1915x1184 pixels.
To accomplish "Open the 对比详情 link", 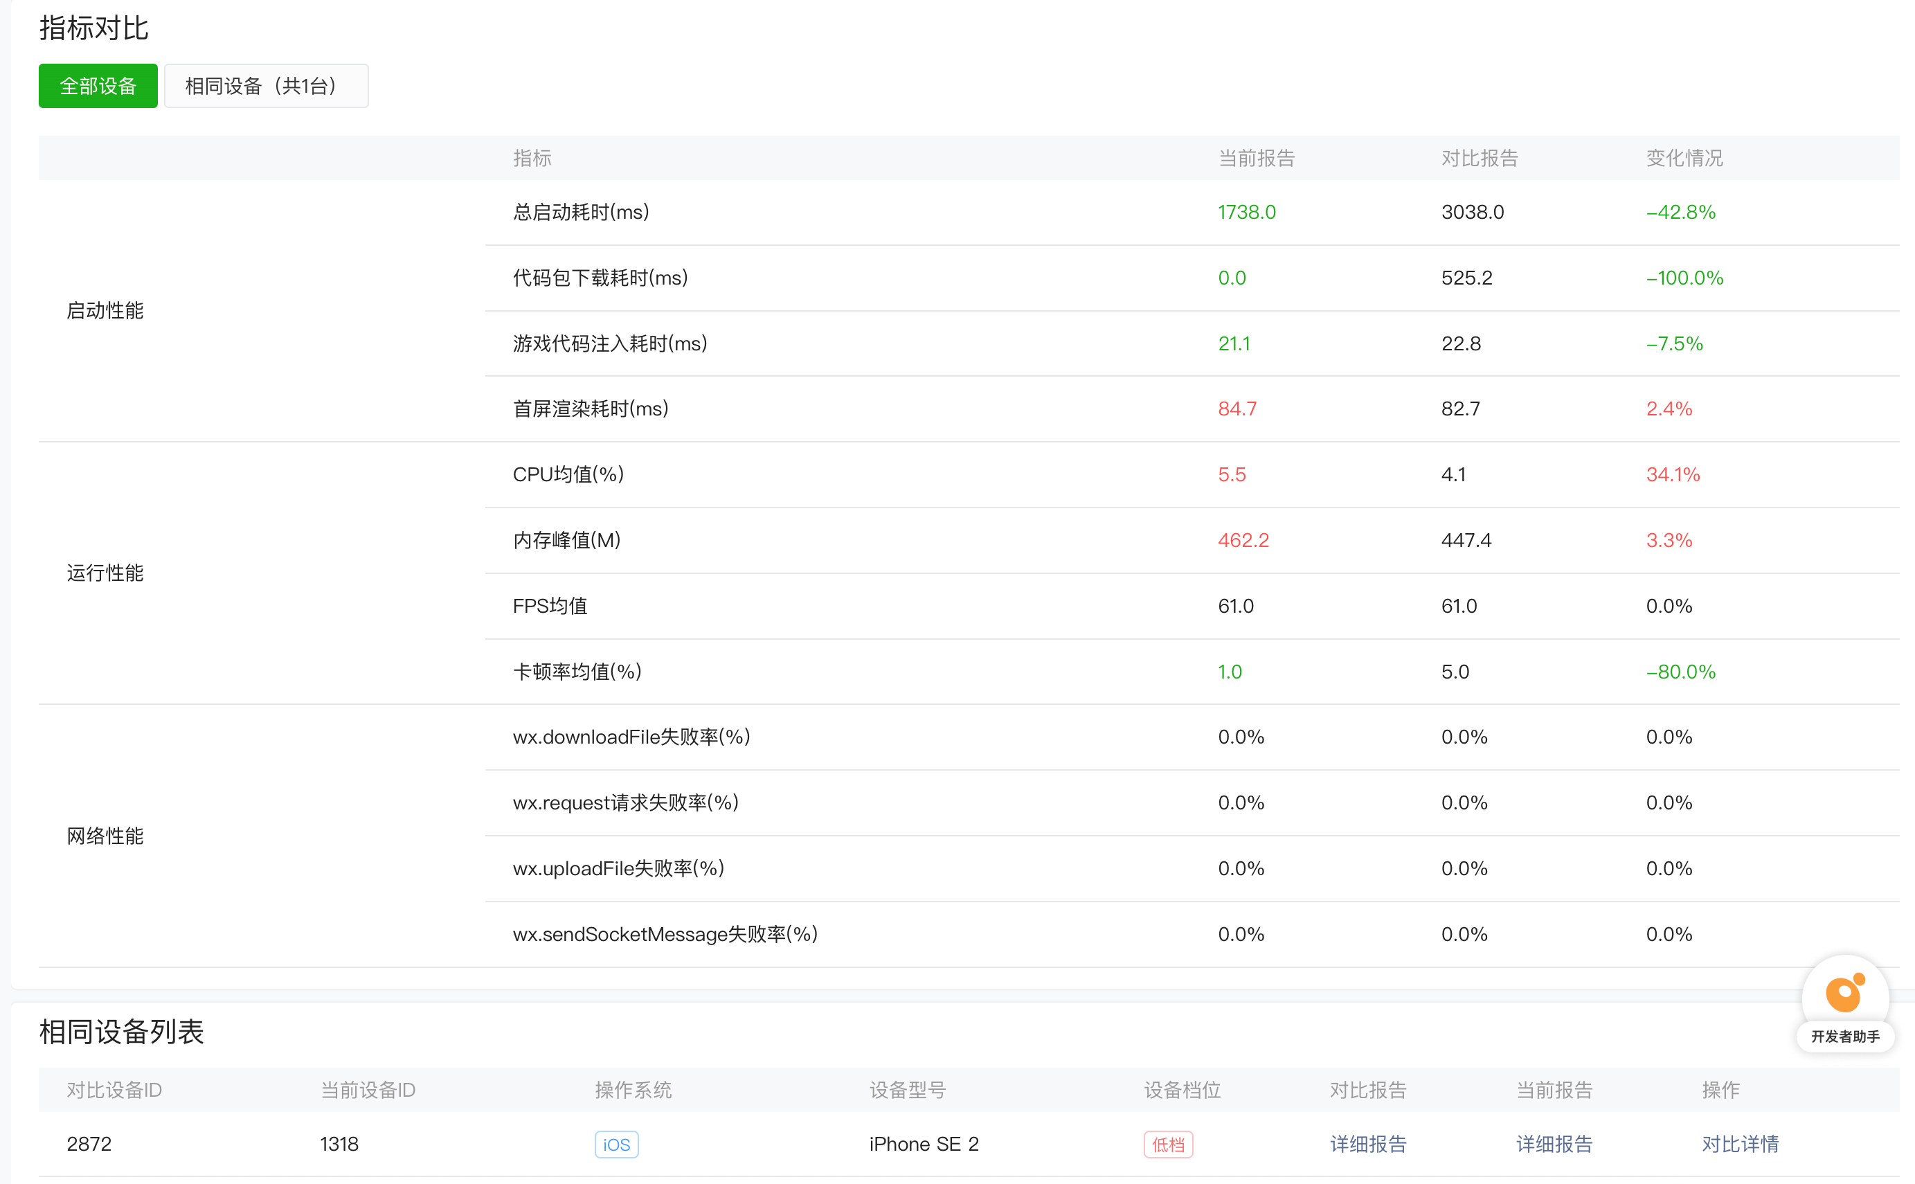I will tap(1740, 1144).
